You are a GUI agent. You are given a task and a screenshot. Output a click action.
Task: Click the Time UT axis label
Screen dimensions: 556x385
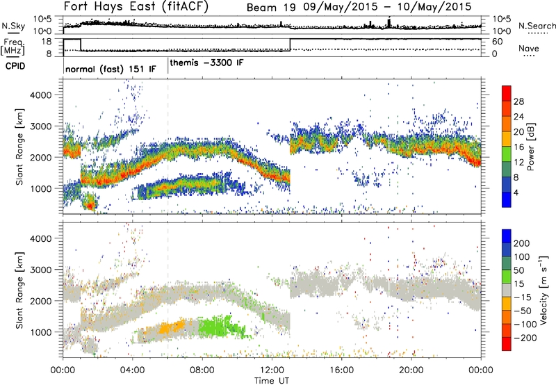click(272, 380)
